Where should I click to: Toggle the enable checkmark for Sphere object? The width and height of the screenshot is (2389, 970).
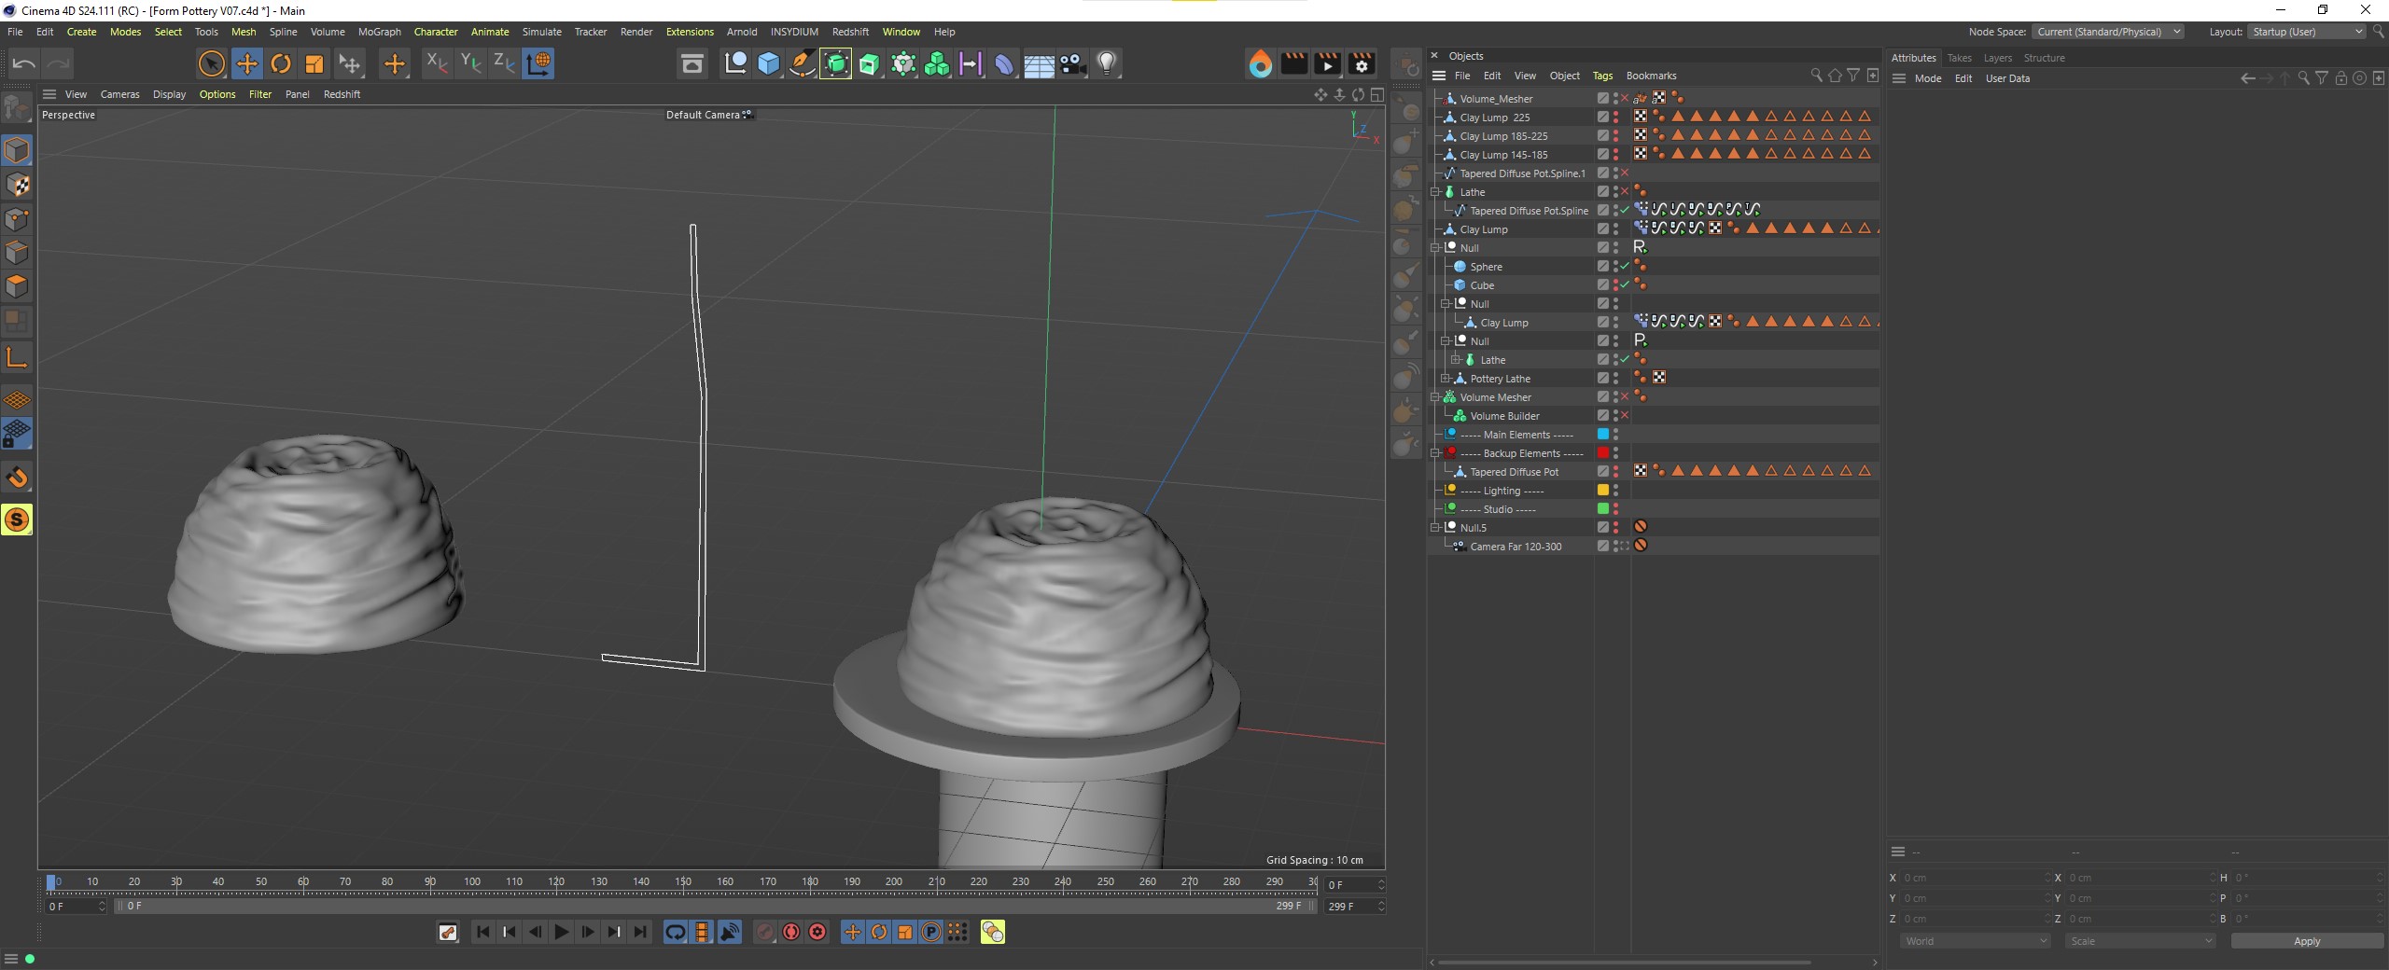click(x=1625, y=267)
